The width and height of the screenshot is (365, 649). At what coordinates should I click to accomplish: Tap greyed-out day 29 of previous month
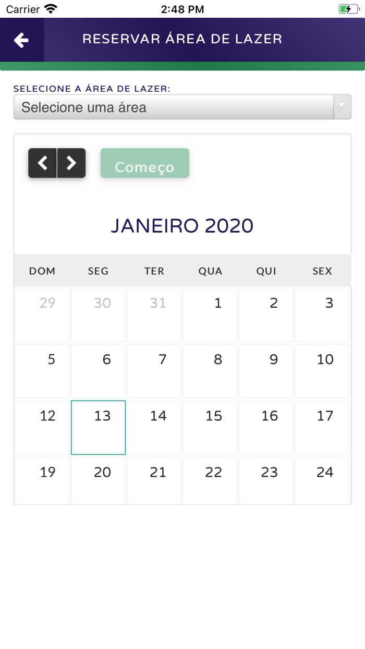[x=43, y=315]
